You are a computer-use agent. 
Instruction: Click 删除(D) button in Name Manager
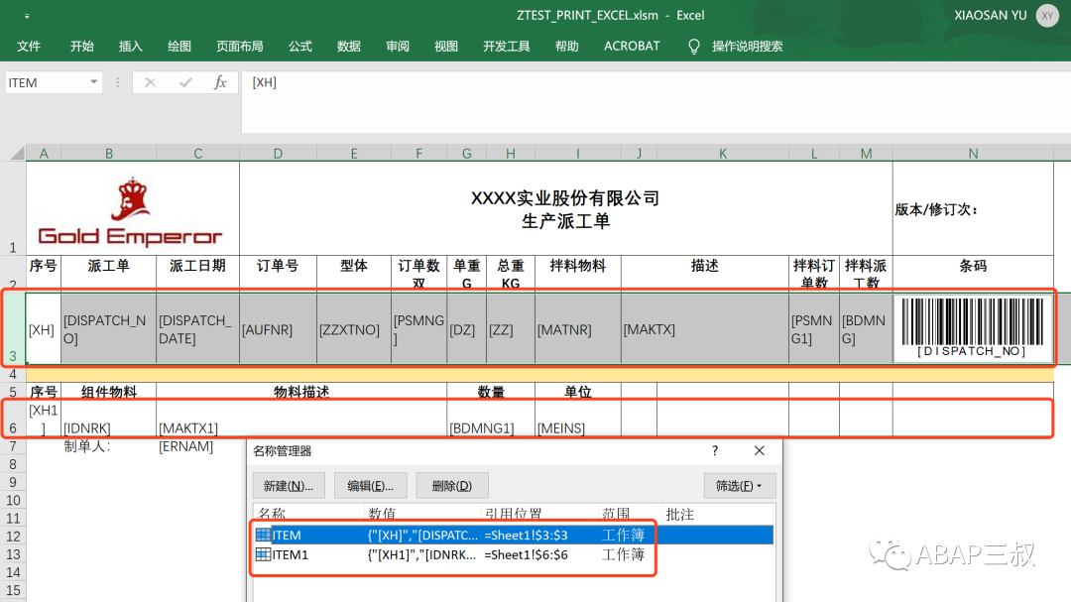pos(452,486)
